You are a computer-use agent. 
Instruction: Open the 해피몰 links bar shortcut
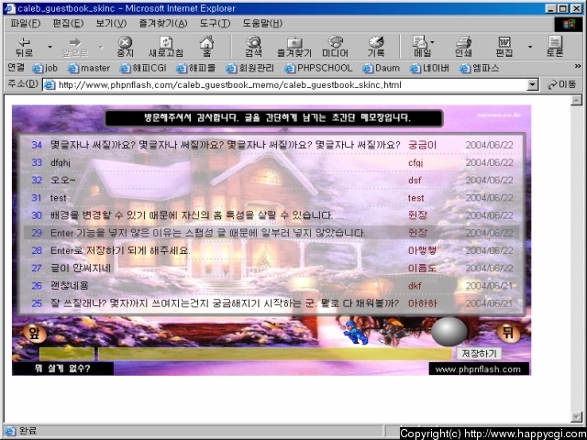point(196,68)
